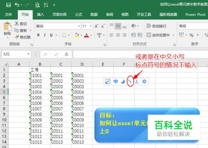Screen dimensions: 208x148
Task: Expand the Borders dropdown arrow
Action: click(x=69, y=35)
